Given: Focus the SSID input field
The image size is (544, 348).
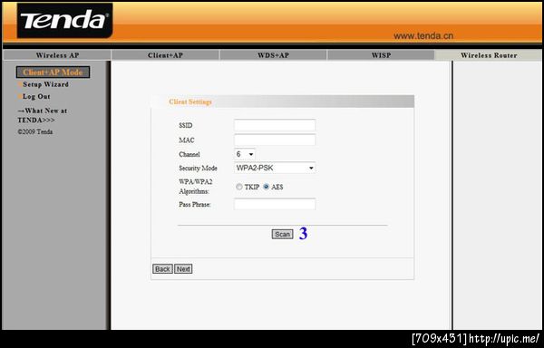Looking at the screenshot, I should tap(275, 125).
